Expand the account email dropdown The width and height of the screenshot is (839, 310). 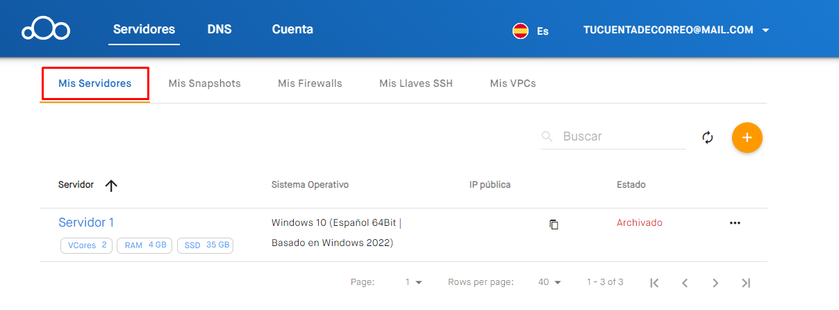(765, 31)
